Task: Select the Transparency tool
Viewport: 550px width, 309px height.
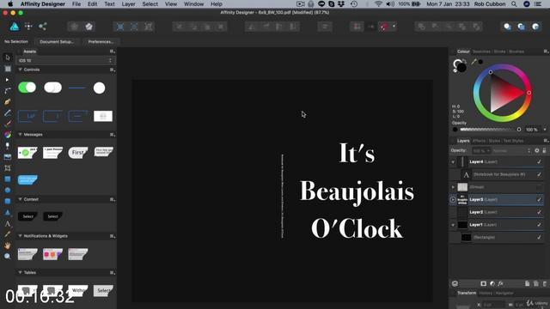Action: click(8, 146)
